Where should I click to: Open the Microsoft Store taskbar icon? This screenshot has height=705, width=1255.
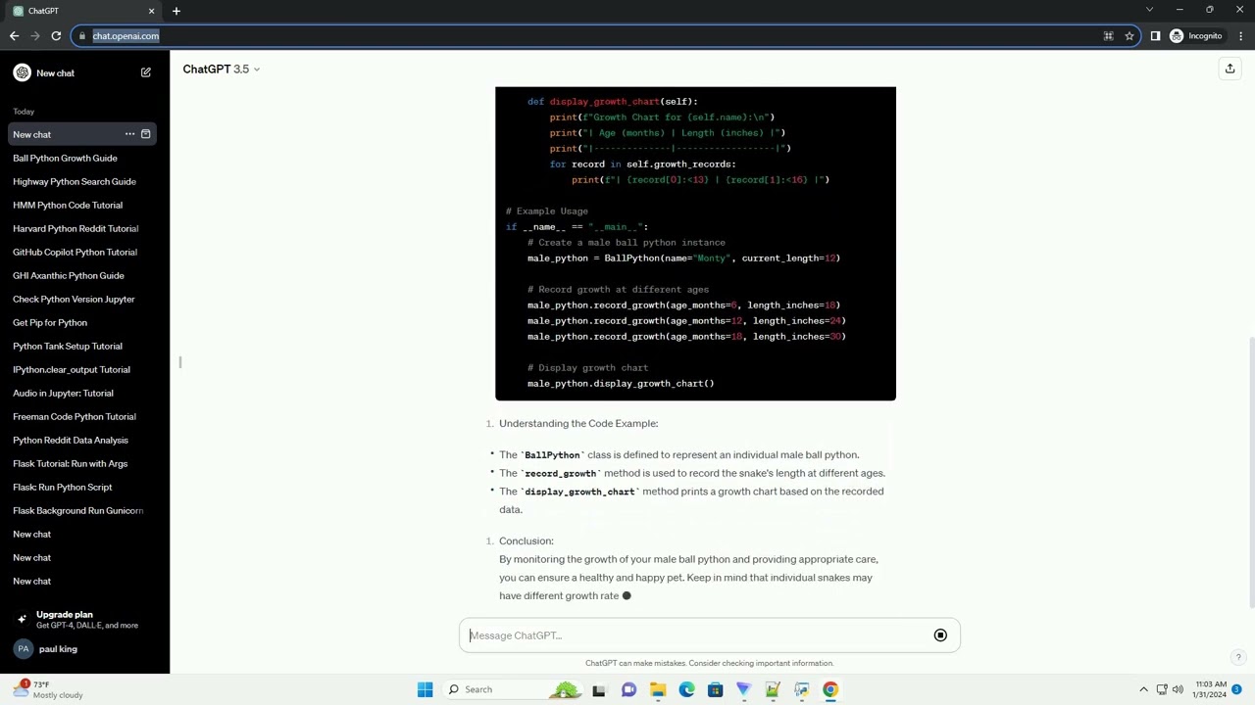(715, 689)
